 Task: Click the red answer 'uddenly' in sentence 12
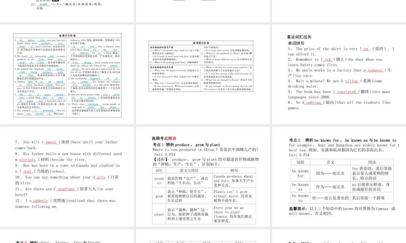40,200
